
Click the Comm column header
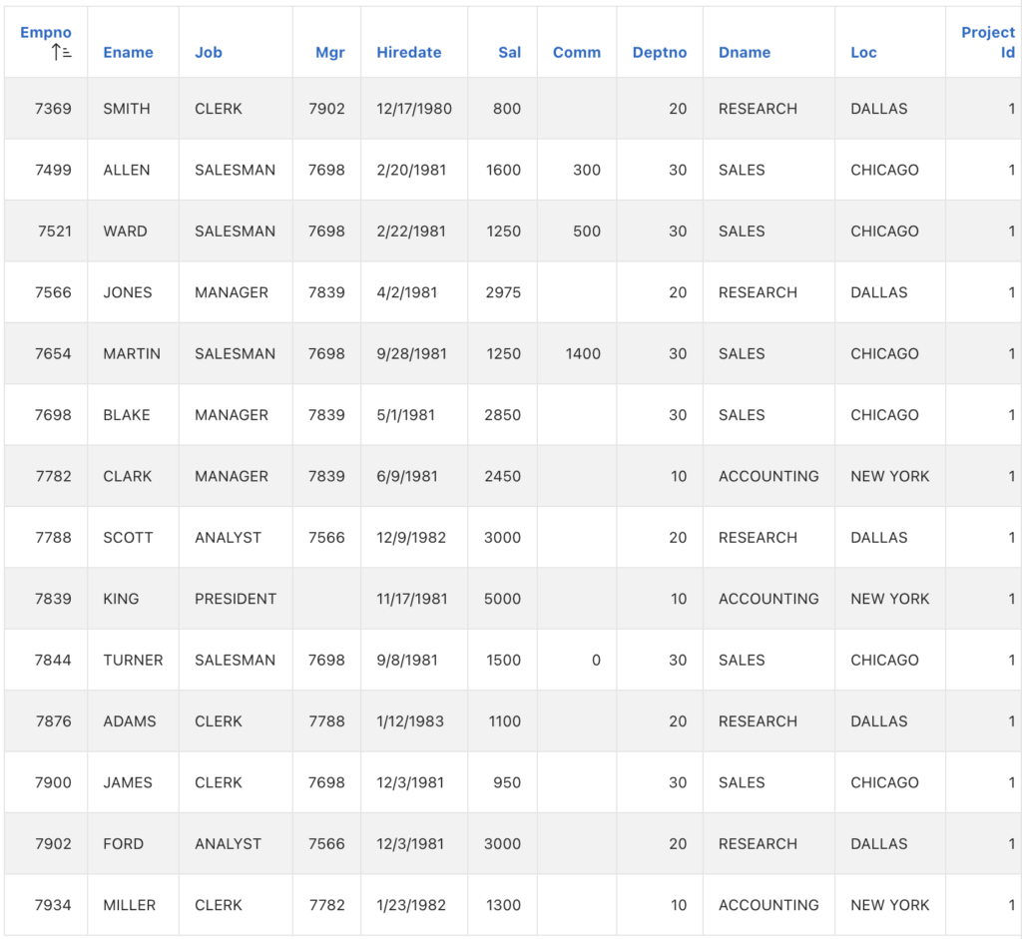(576, 53)
